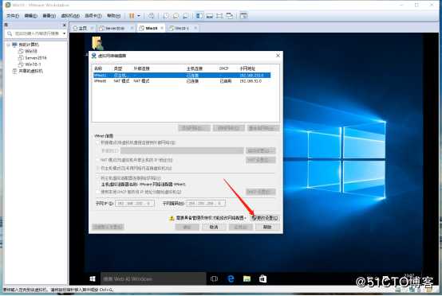Image resolution: width=442 pixels, height=296 pixels.
Task: Click the user folder icon on guest desktop
Action: [x=97, y=43]
